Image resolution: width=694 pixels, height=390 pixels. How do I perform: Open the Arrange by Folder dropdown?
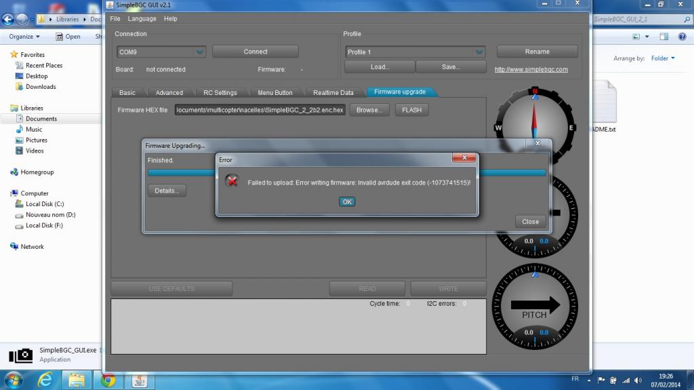[x=663, y=58]
